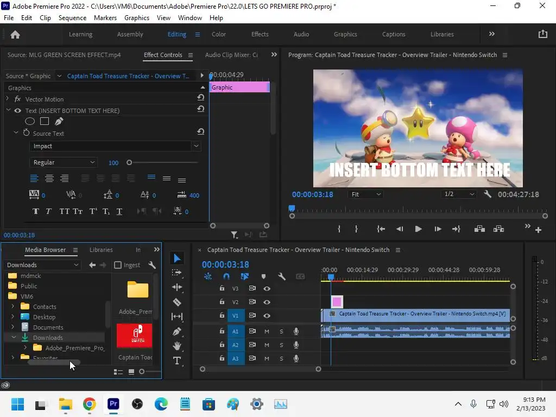Open the Downloads location dropdown
The width and height of the screenshot is (556, 417).
pyautogui.click(x=42, y=265)
